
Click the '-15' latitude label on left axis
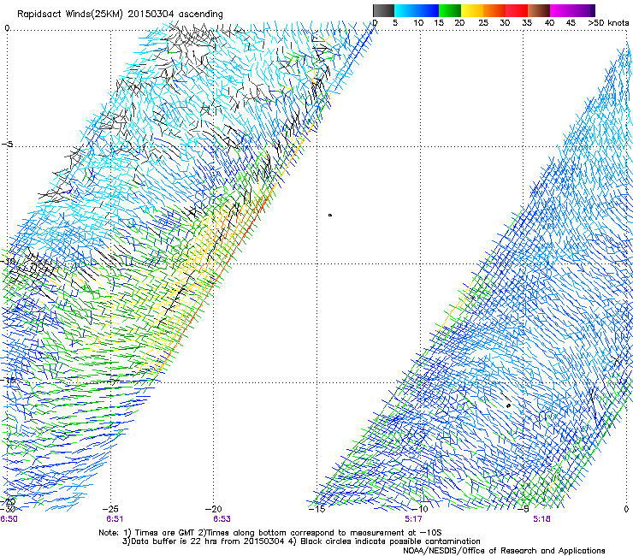tap(8, 380)
